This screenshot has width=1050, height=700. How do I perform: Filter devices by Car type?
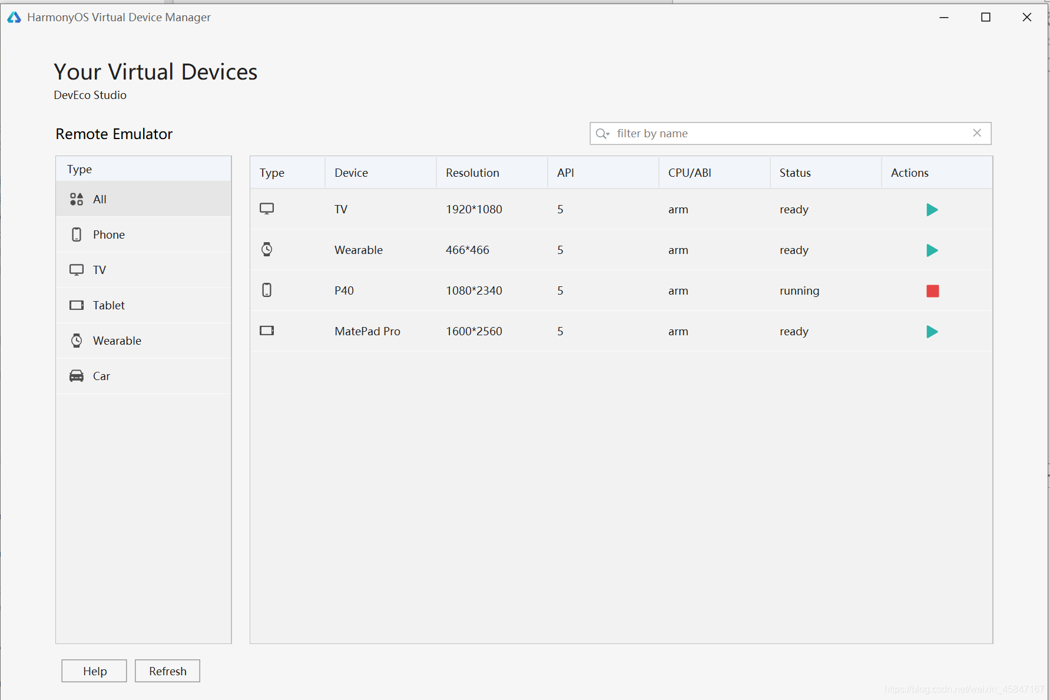(143, 376)
